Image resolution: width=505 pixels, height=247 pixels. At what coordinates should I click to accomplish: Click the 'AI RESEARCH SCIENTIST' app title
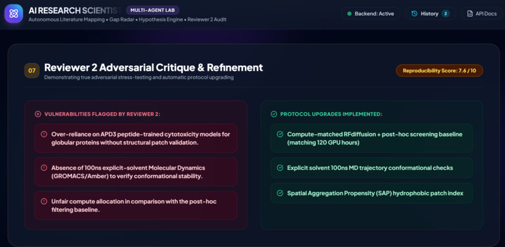(75, 10)
